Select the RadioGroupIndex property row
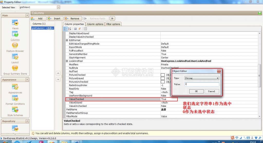 coord(162,85)
